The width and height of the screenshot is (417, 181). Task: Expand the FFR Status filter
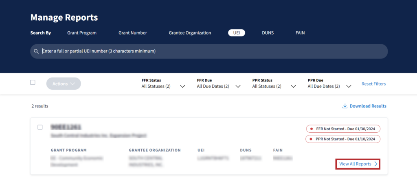182,86
